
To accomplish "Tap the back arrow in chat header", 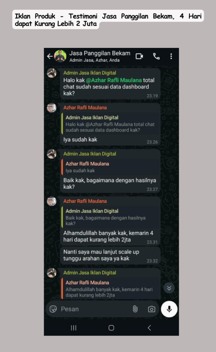I will click(x=50, y=56).
